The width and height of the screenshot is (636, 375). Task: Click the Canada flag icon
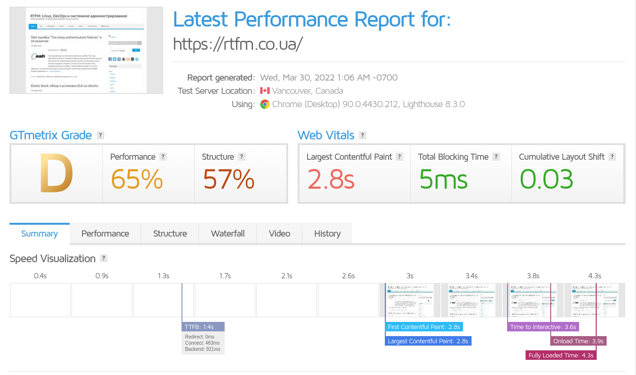264,91
